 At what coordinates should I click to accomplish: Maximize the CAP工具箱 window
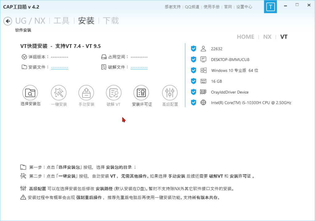(297, 5)
